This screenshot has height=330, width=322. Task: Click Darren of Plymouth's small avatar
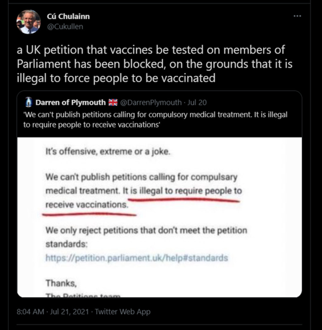tap(28, 103)
